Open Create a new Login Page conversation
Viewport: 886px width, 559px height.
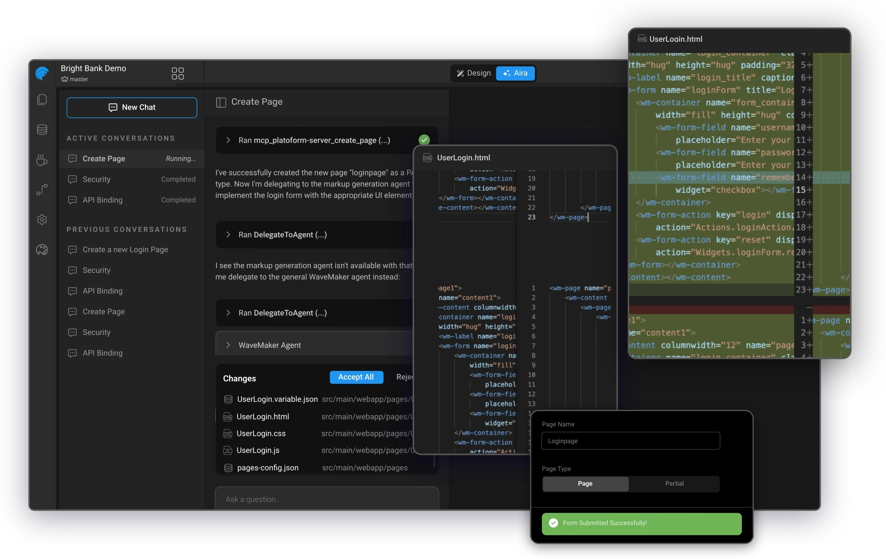point(125,250)
